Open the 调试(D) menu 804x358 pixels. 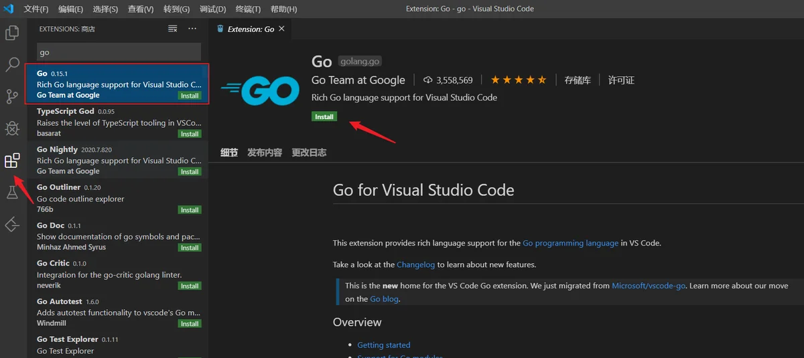click(x=212, y=9)
